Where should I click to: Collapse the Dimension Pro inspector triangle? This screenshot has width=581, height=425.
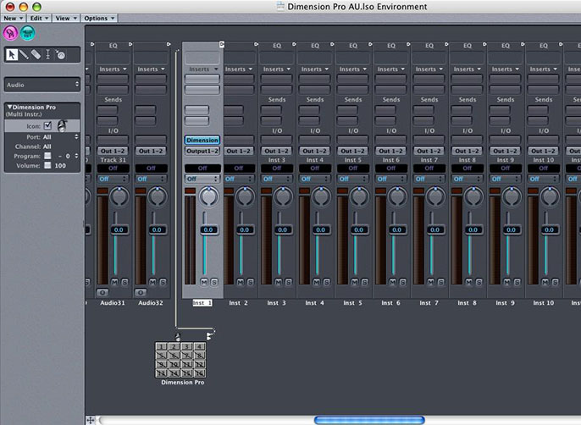(9, 107)
